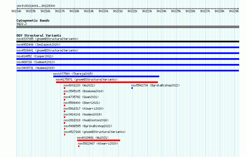Click the red marker under nsv6001220

(64, 88)
